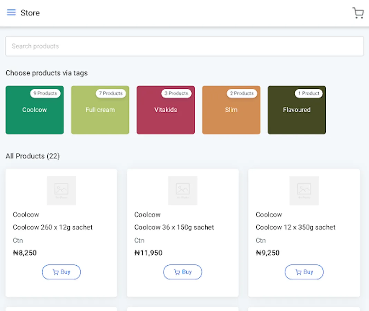Open the shopping cart icon
The image size is (369, 311).
[x=358, y=13]
